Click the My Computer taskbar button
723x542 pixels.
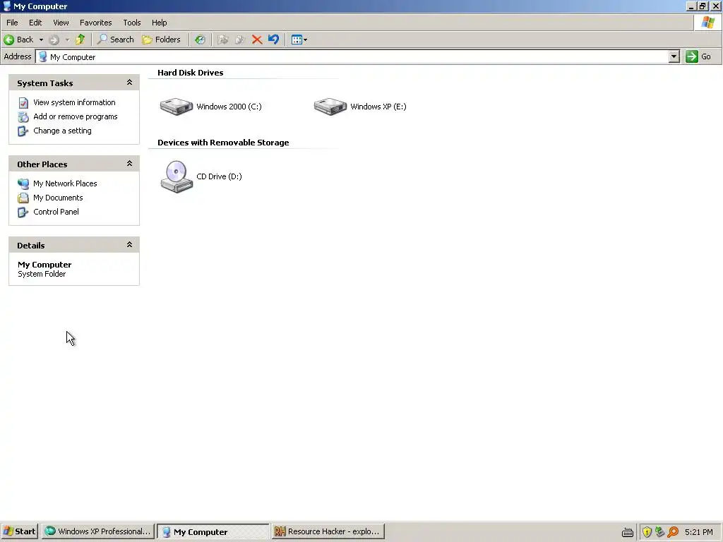pyautogui.click(x=213, y=531)
